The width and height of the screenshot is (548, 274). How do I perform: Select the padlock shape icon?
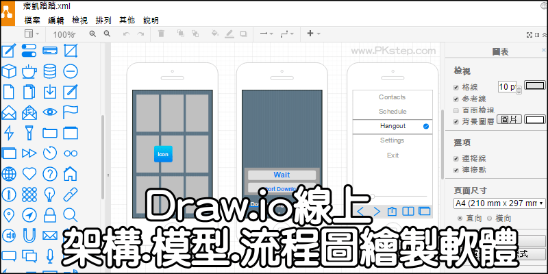click(x=50, y=214)
